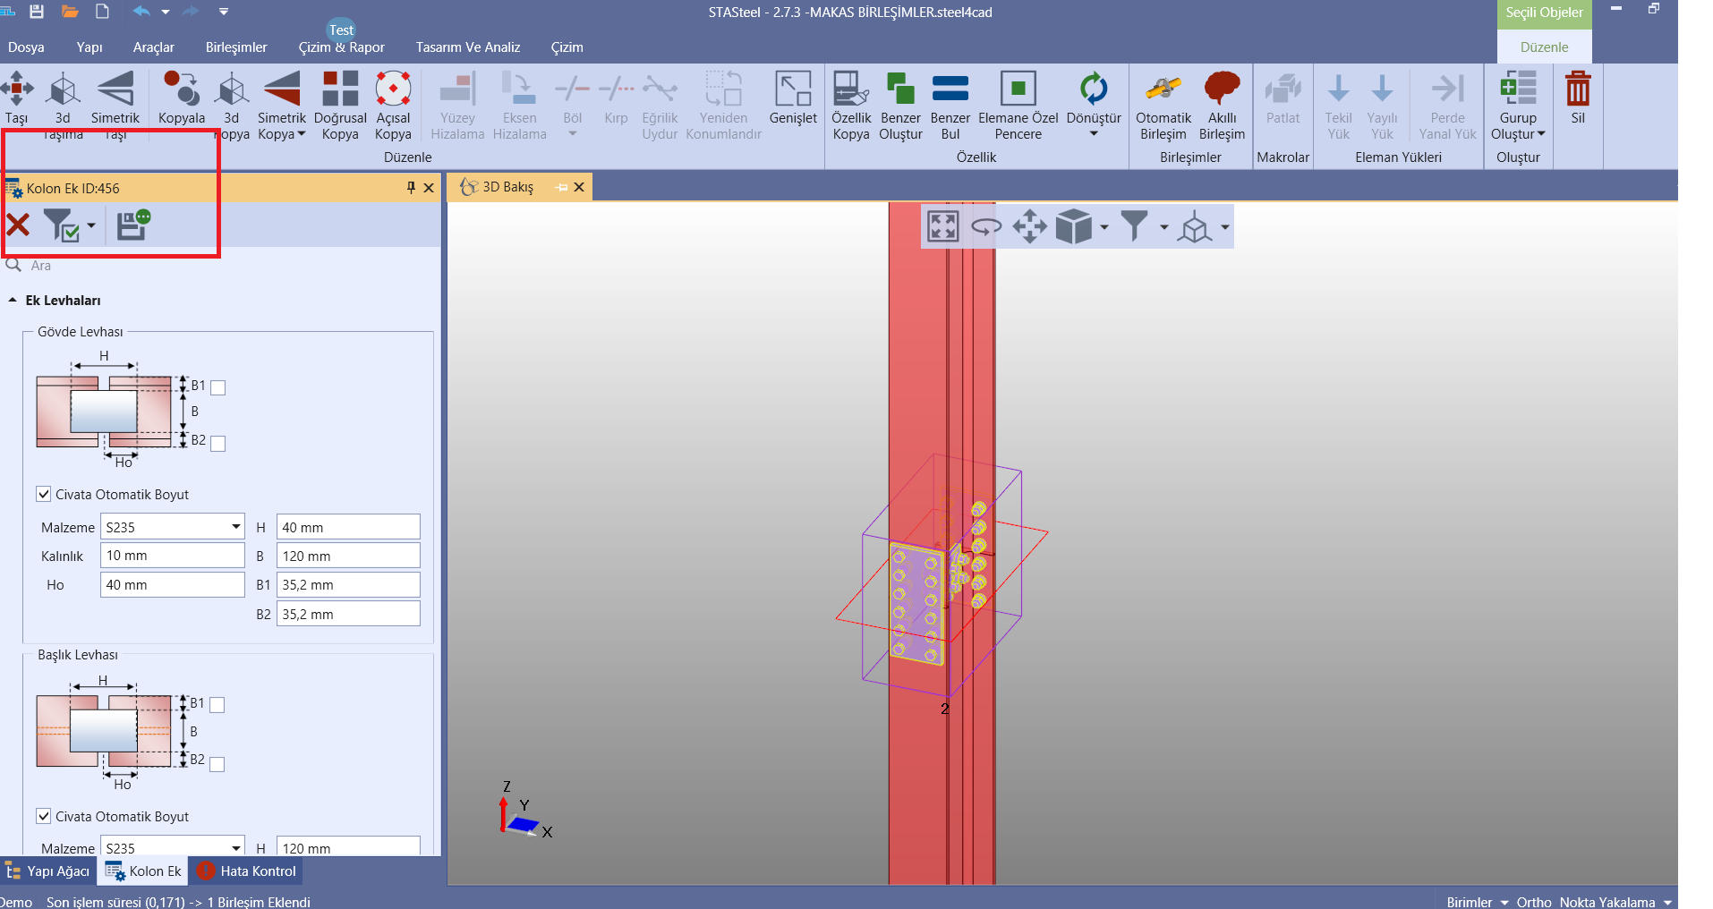The width and height of the screenshot is (1713, 909).
Task: Click the Sil (delete) trash icon
Action: tap(1577, 90)
